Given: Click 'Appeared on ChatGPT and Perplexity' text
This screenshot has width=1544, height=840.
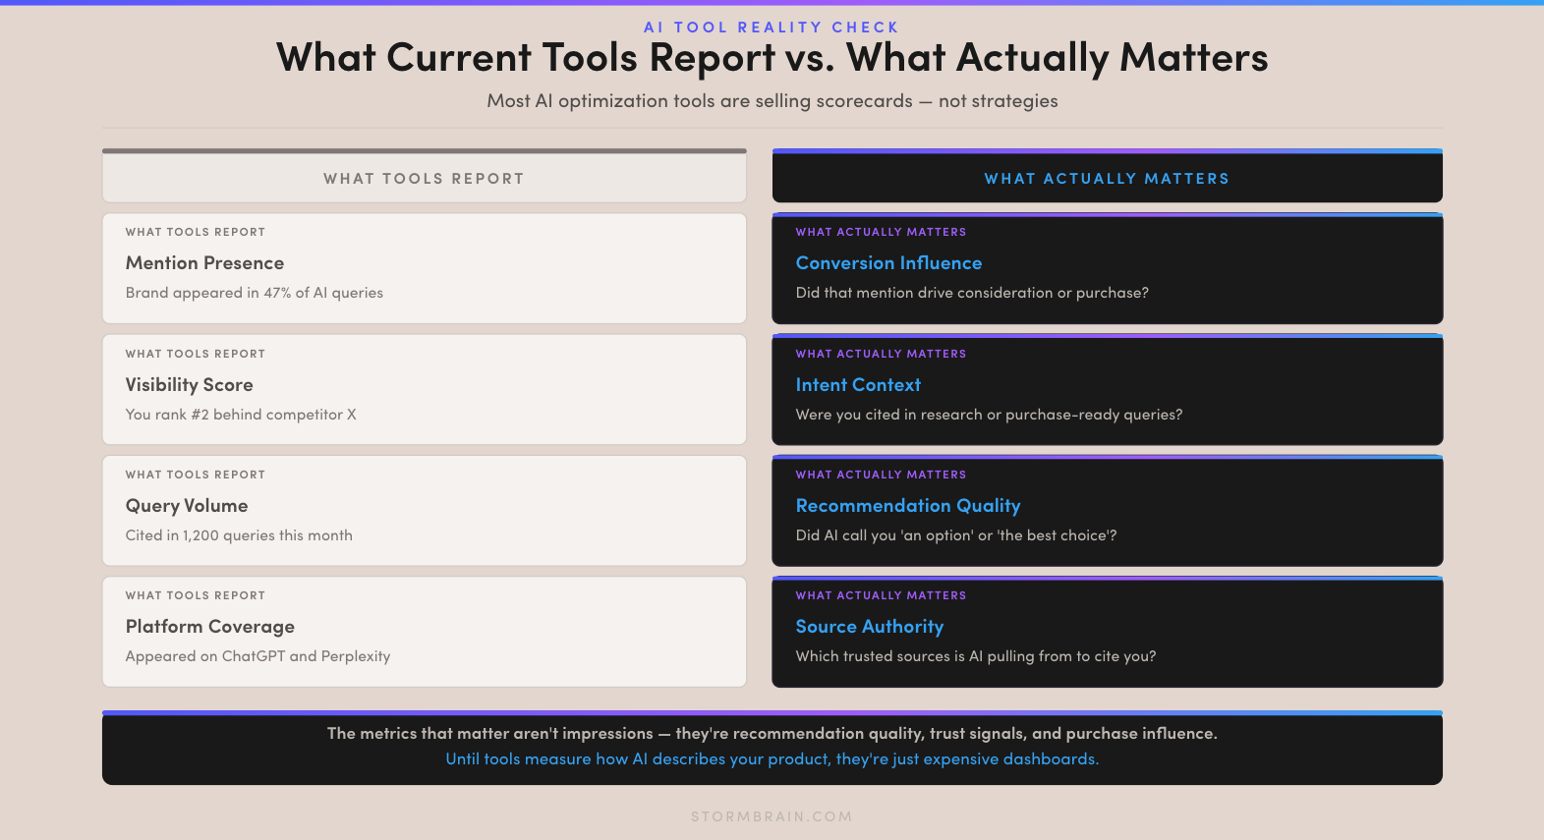Looking at the screenshot, I should click(257, 656).
